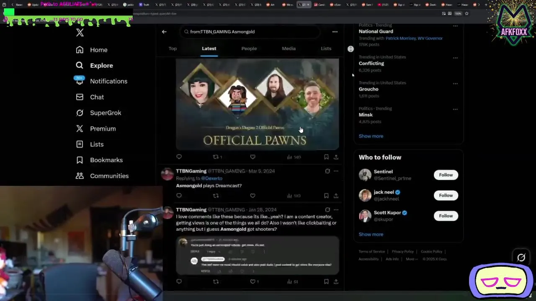Open the Minsk trending topic
The height and width of the screenshot is (301, 536).
coord(366,115)
